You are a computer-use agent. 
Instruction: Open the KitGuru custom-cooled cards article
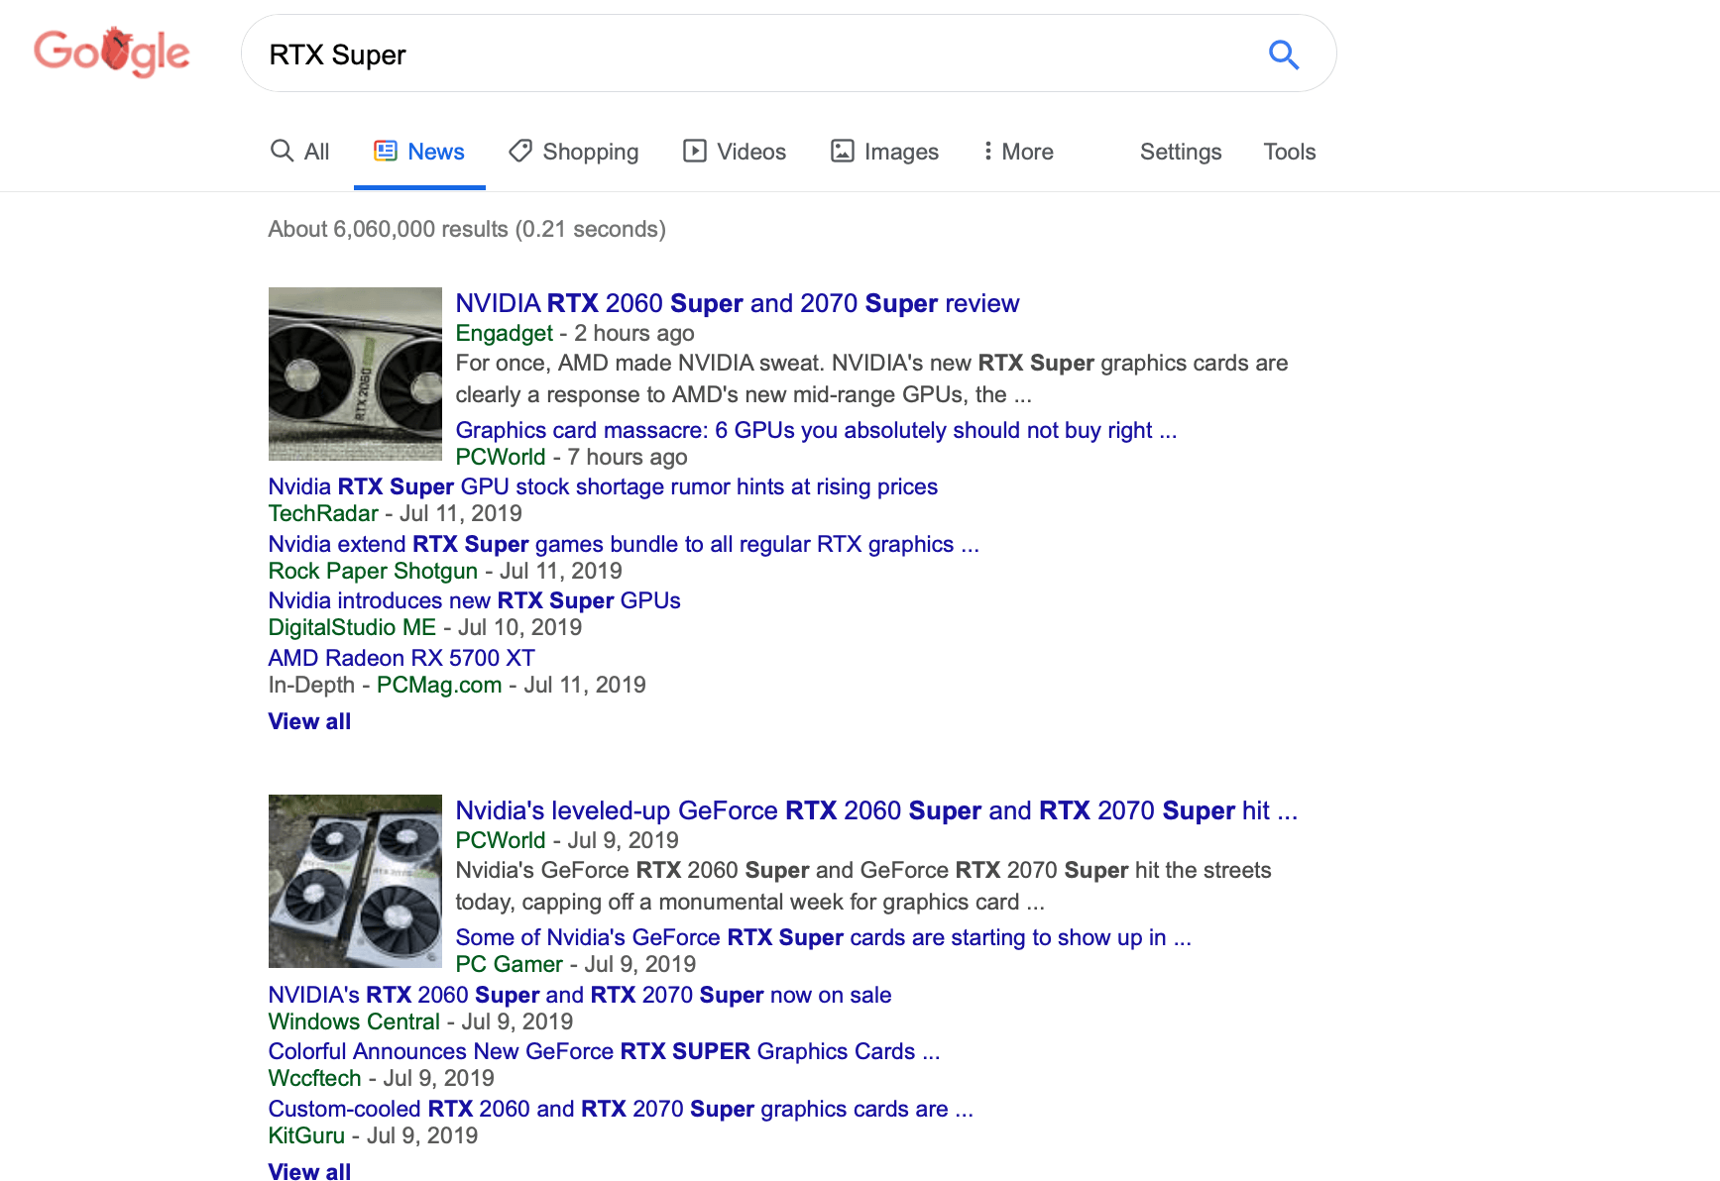click(621, 1109)
